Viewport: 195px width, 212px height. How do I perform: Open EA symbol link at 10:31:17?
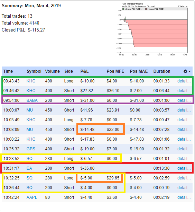coord(29,168)
